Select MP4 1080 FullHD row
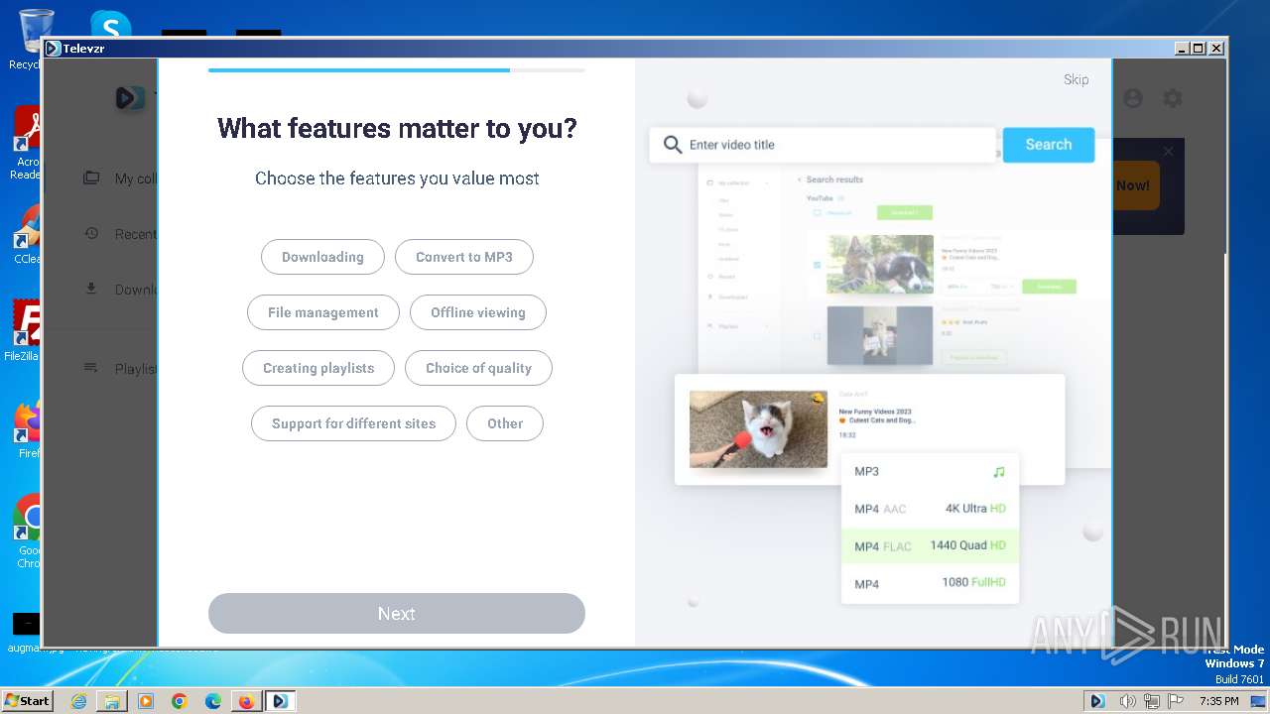Screen dimensions: 1270x714 pos(930,583)
